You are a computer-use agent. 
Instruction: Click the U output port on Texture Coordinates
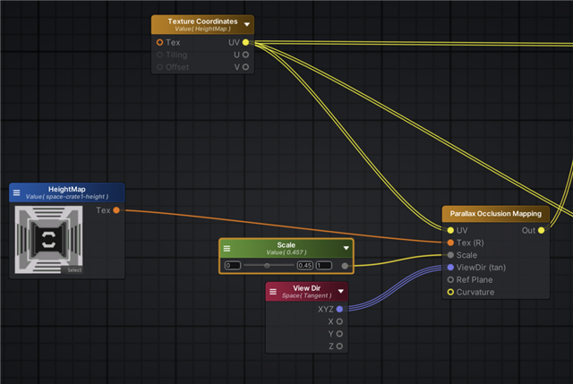point(245,55)
